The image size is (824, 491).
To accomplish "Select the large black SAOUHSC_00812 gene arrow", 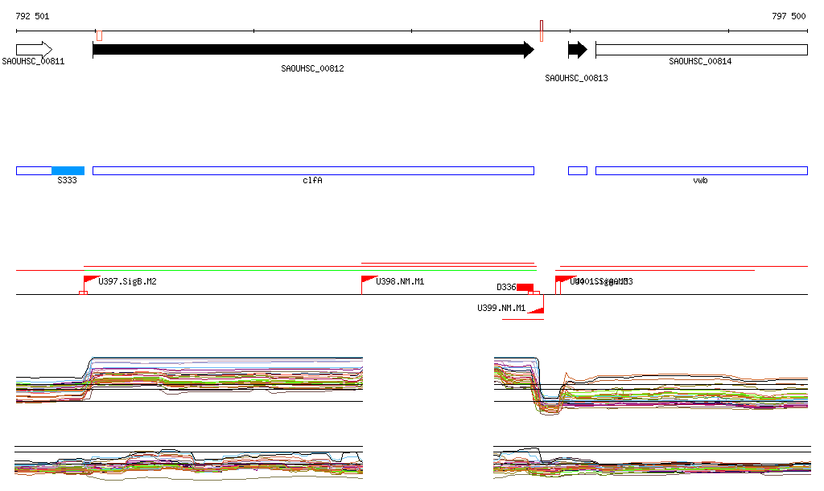I will click(313, 50).
